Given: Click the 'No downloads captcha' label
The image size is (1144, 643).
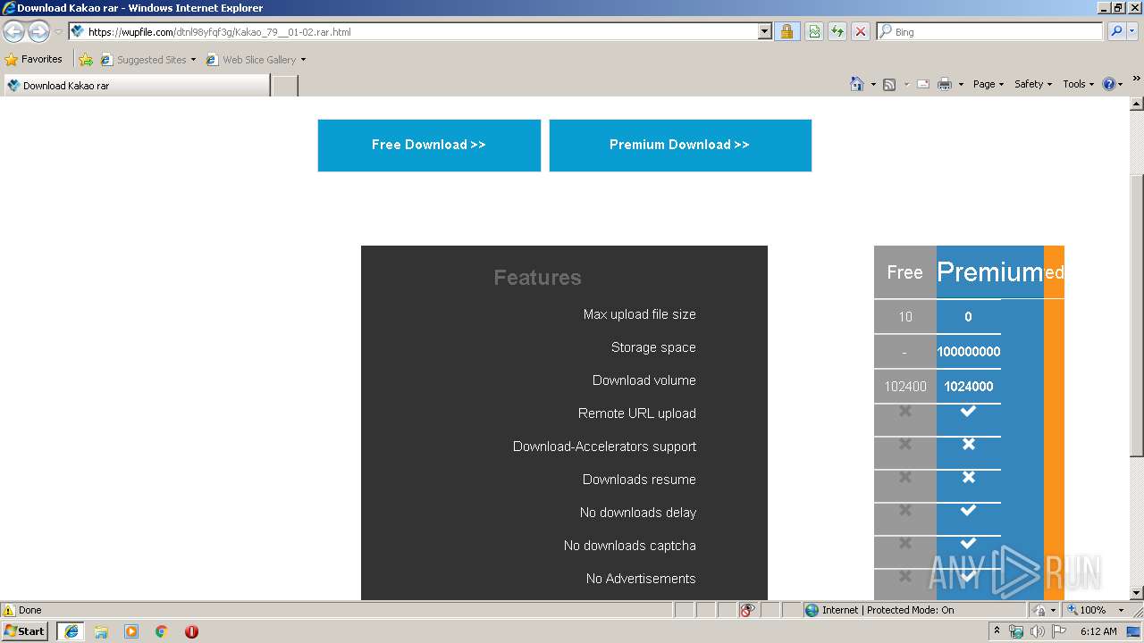Looking at the screenshot, I should pyautogui.click(x=629, y=546).
